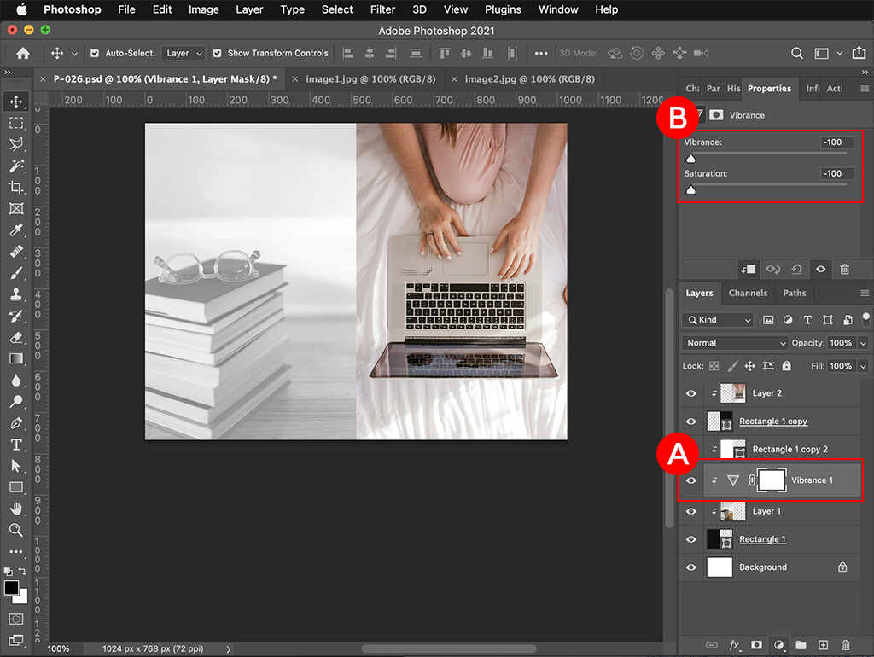Open the Window menu
The height and width of the screenshot is (657, 874).
pos(558,9)
